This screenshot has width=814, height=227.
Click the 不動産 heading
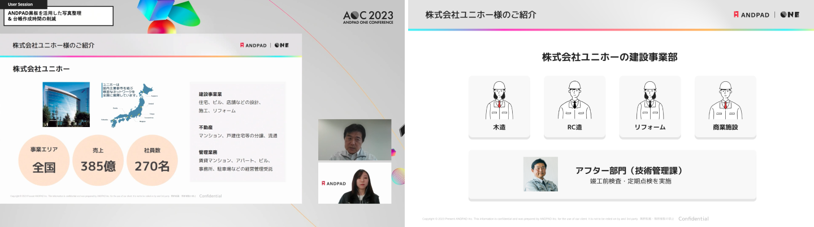click(x=206, y=127)
